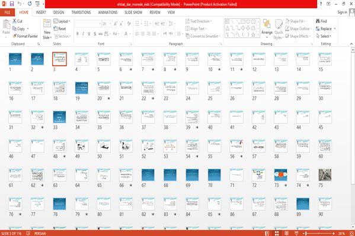Click the Clear All Formatting icon
Screen dimensions: 355x236
point(129,24)
